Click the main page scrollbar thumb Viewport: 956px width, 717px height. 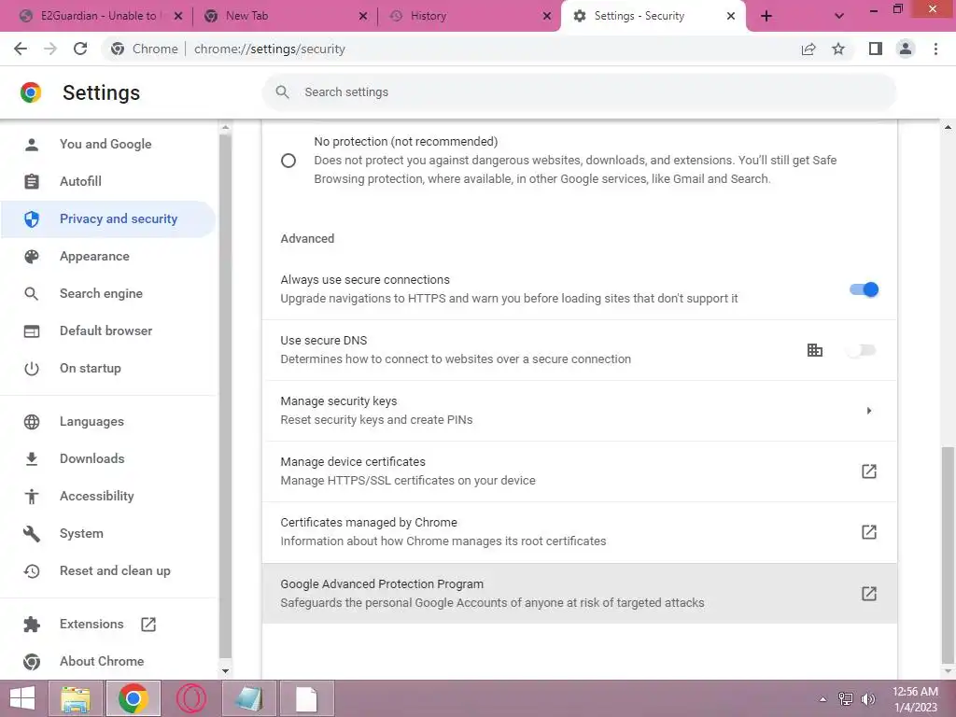point(948,555)
